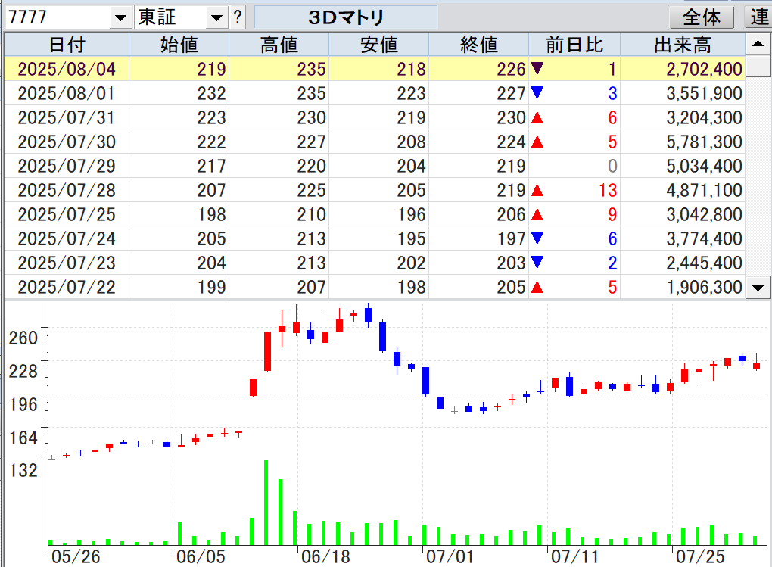Select the 2025/07/24 date cell
This screenshot has width=772, height=567.
[67, 238]
